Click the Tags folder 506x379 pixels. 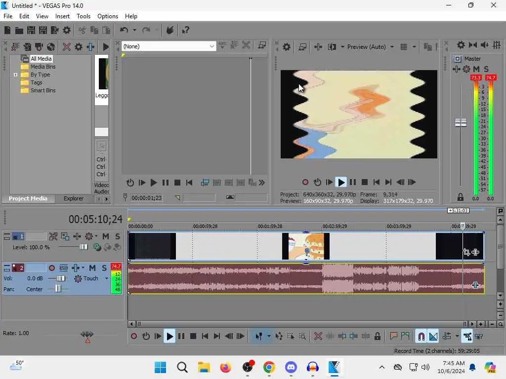(x=37, y=82)
